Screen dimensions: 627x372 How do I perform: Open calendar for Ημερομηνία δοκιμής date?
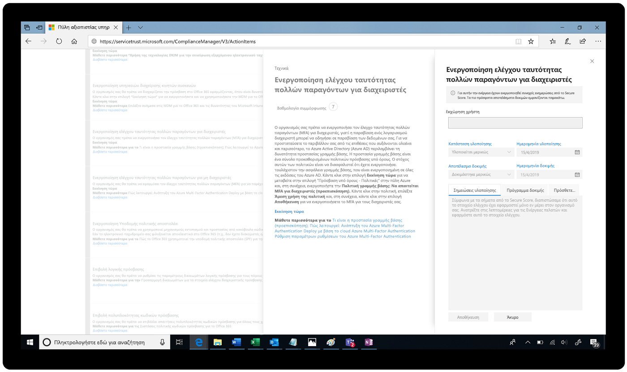pos(577,174)
